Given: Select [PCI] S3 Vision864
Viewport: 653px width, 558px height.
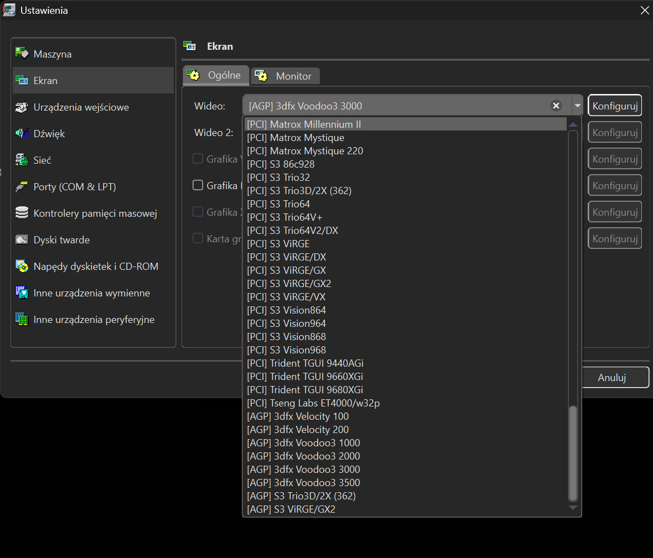Looking at the screenshot, I should coord(405,310).
